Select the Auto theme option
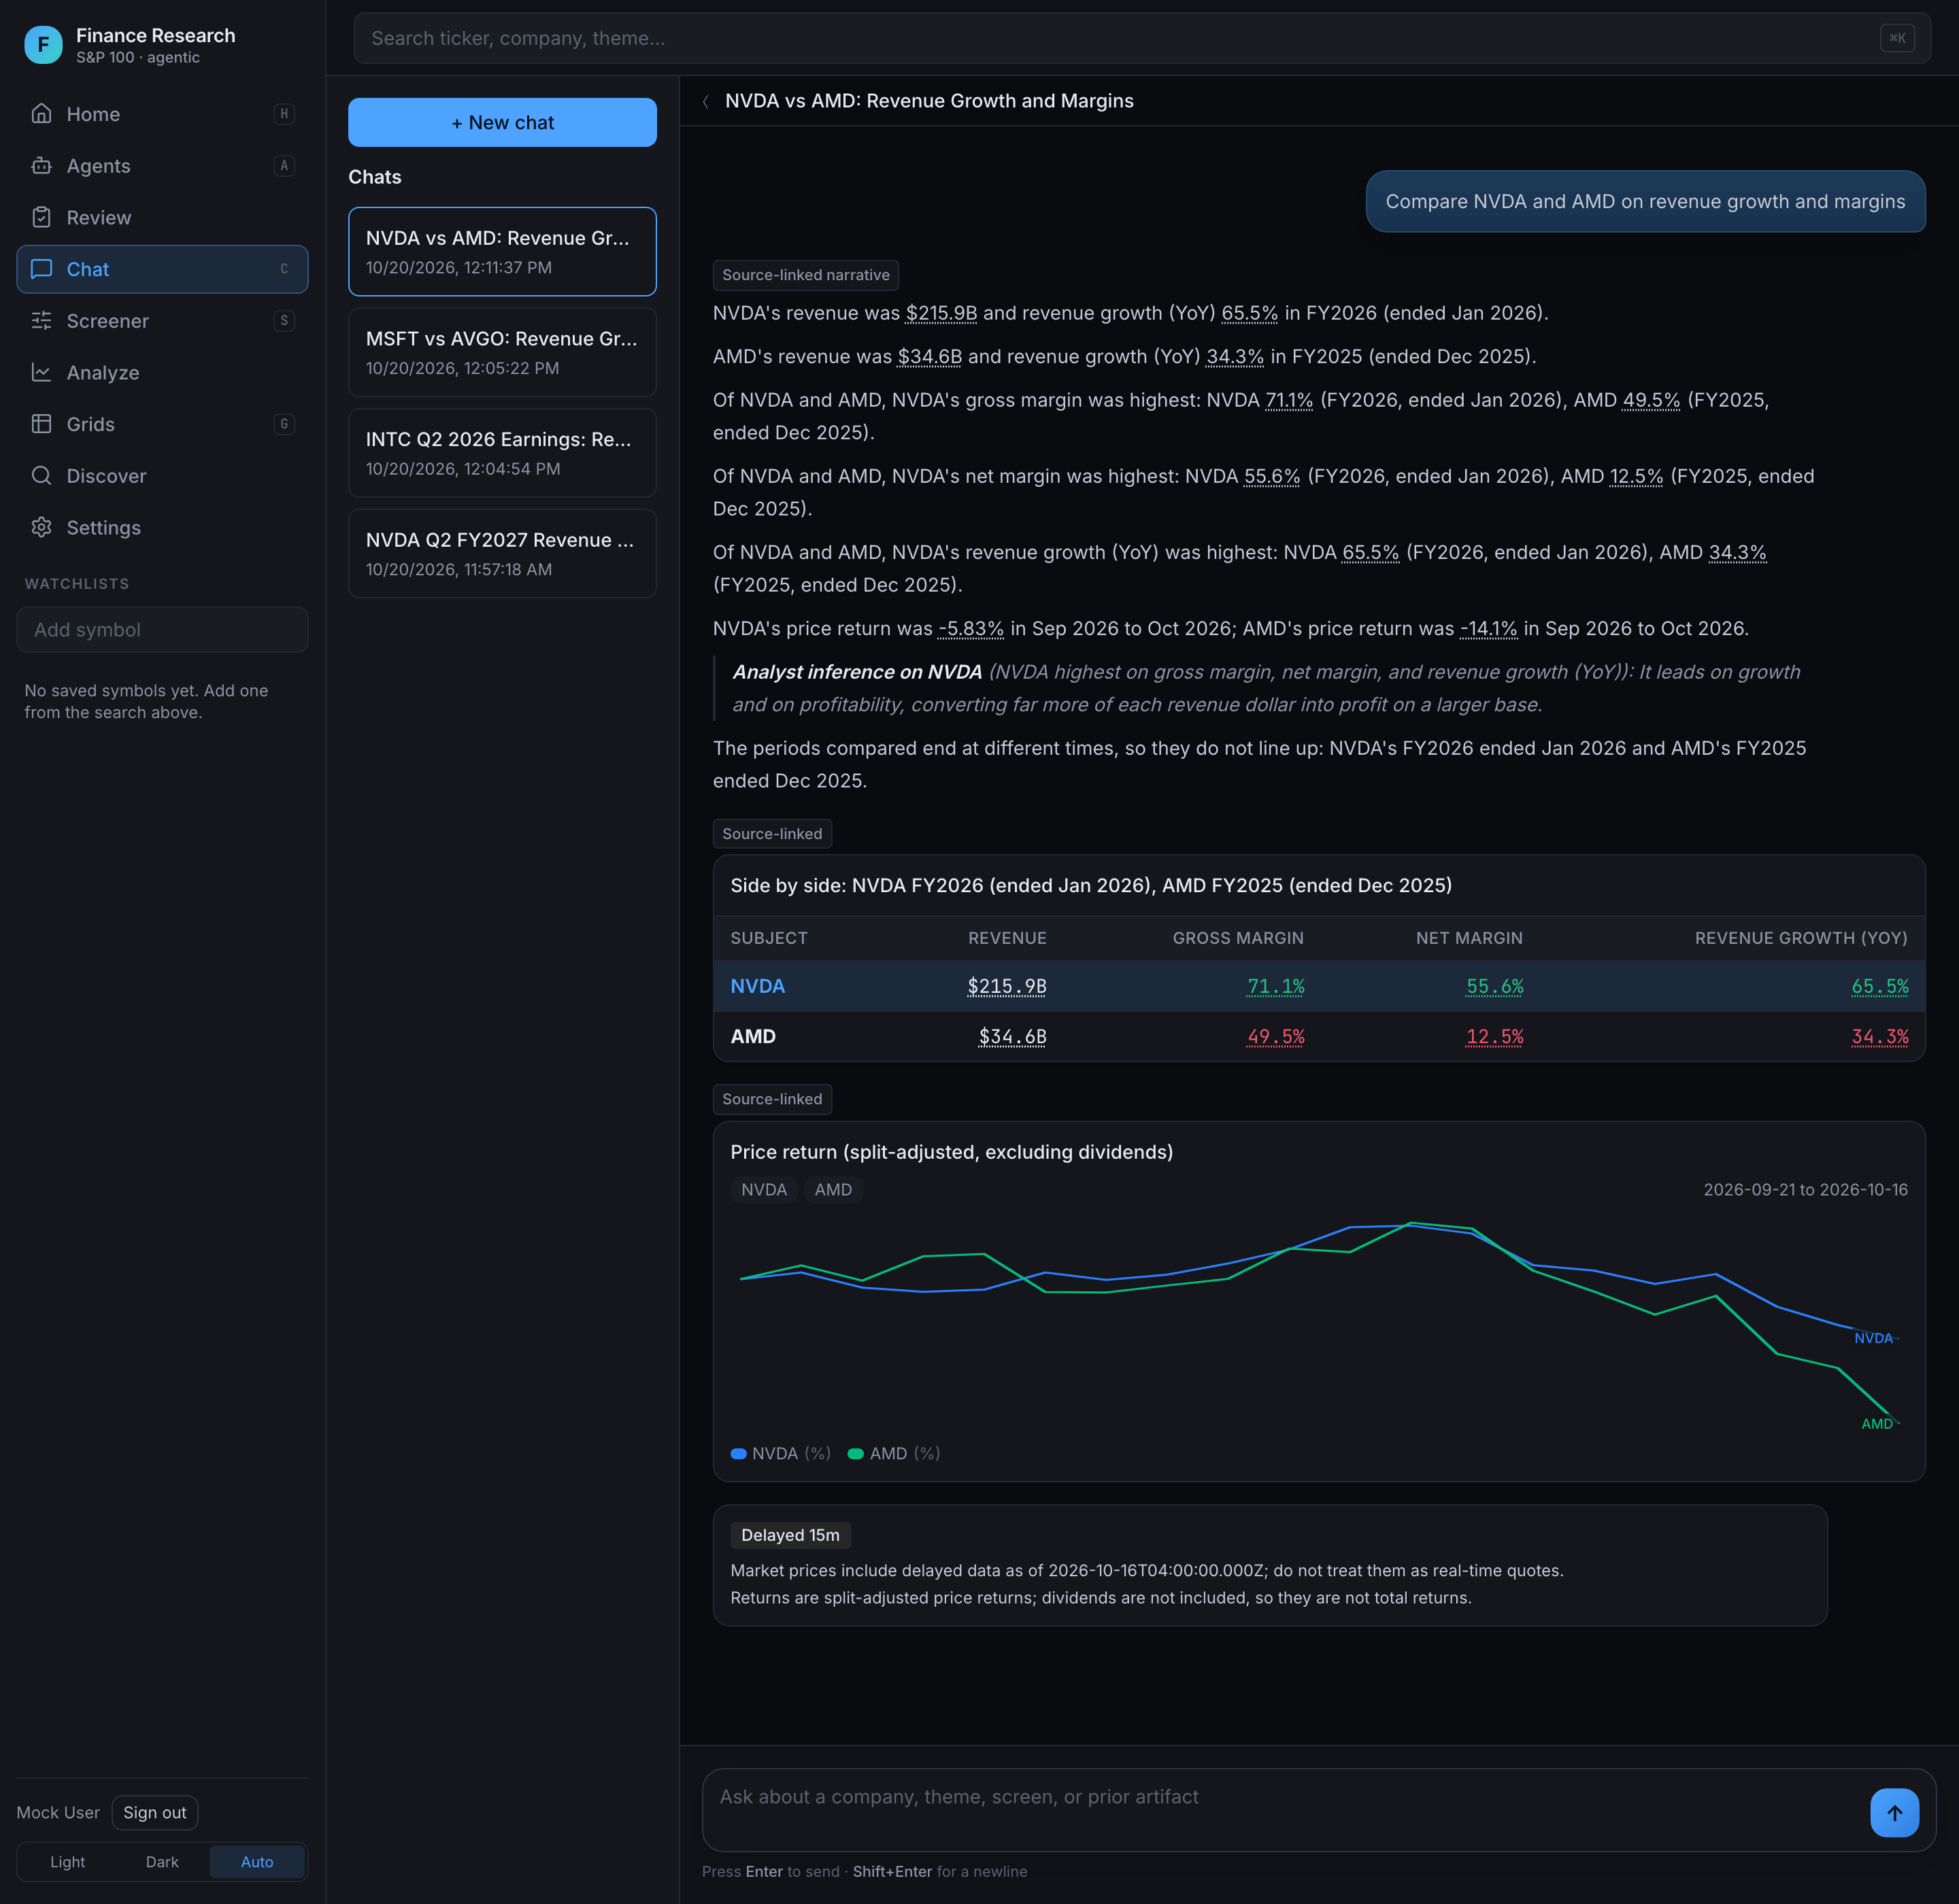Image resolution: width=1959 pixels, height=1904 pixels. (257, 1861)
